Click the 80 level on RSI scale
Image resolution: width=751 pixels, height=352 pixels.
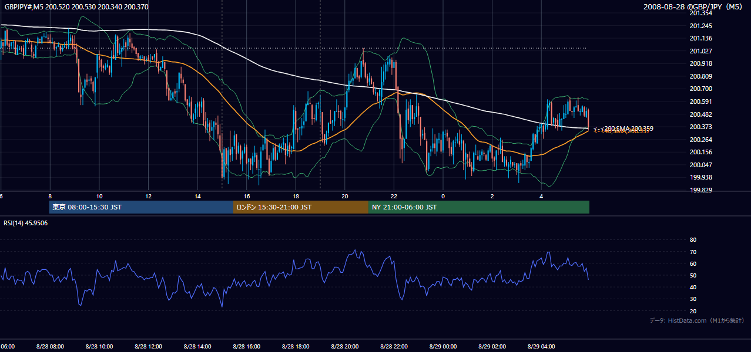pyautogui.click(x=693, y=240)
